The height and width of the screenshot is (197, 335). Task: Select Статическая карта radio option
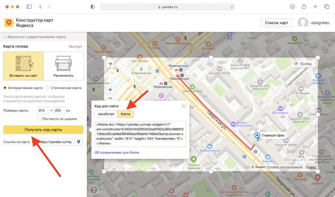coord(48,88)
